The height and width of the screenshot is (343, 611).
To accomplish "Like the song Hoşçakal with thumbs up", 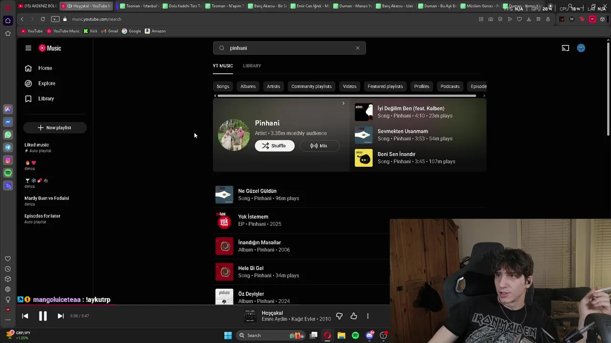I will coord(354,316).
